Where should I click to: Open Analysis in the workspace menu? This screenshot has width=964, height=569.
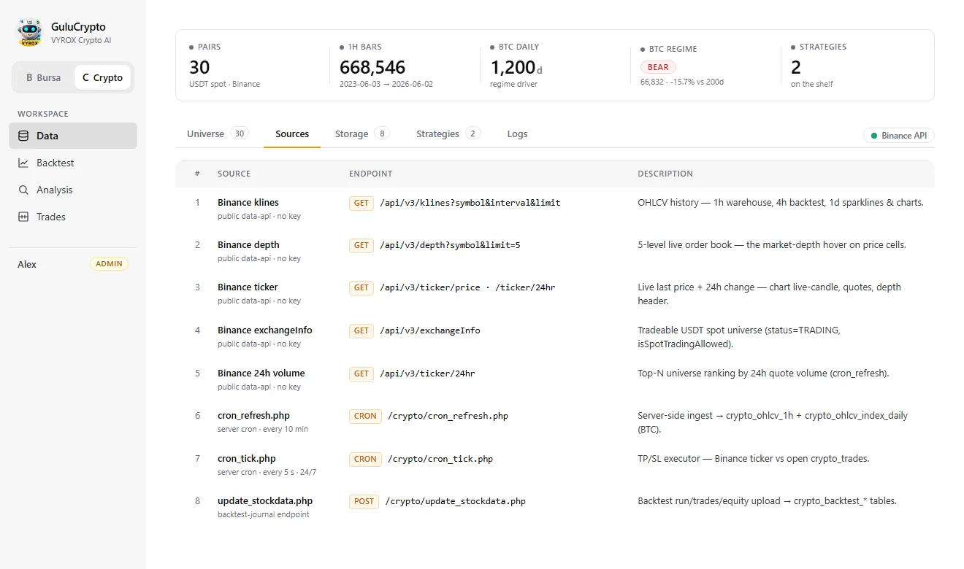click(x=73, y=190)
